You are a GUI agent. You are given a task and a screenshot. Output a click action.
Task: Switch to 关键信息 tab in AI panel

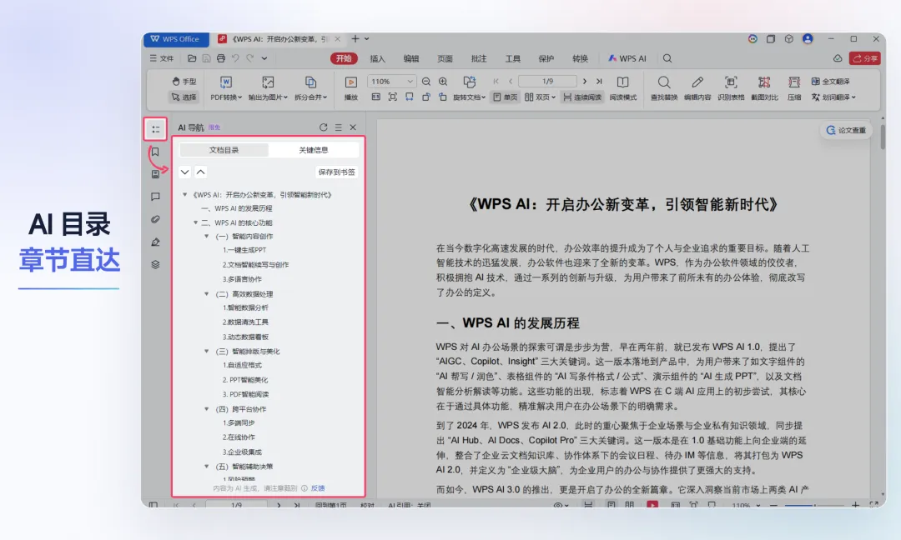coord(313,150)
